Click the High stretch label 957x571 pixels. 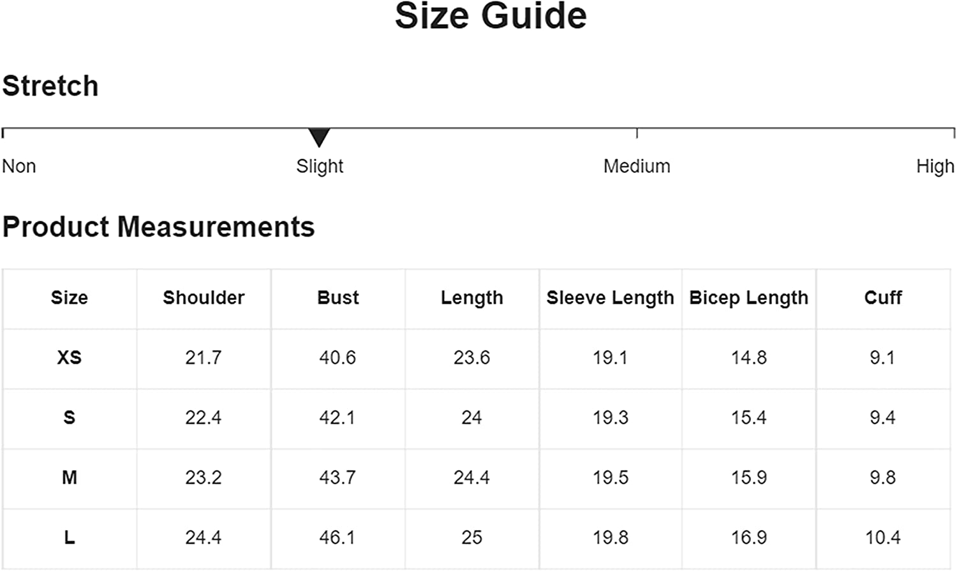pos(935,167)
